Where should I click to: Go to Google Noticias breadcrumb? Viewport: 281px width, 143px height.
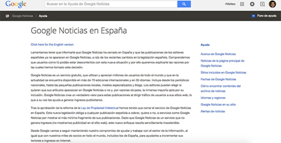[x=22, y=16]
